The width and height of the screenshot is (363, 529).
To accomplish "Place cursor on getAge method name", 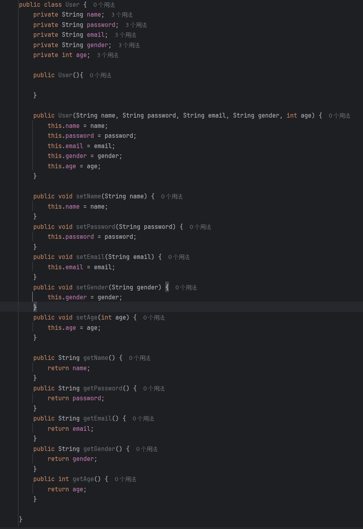I will click(x=83, y=479).
